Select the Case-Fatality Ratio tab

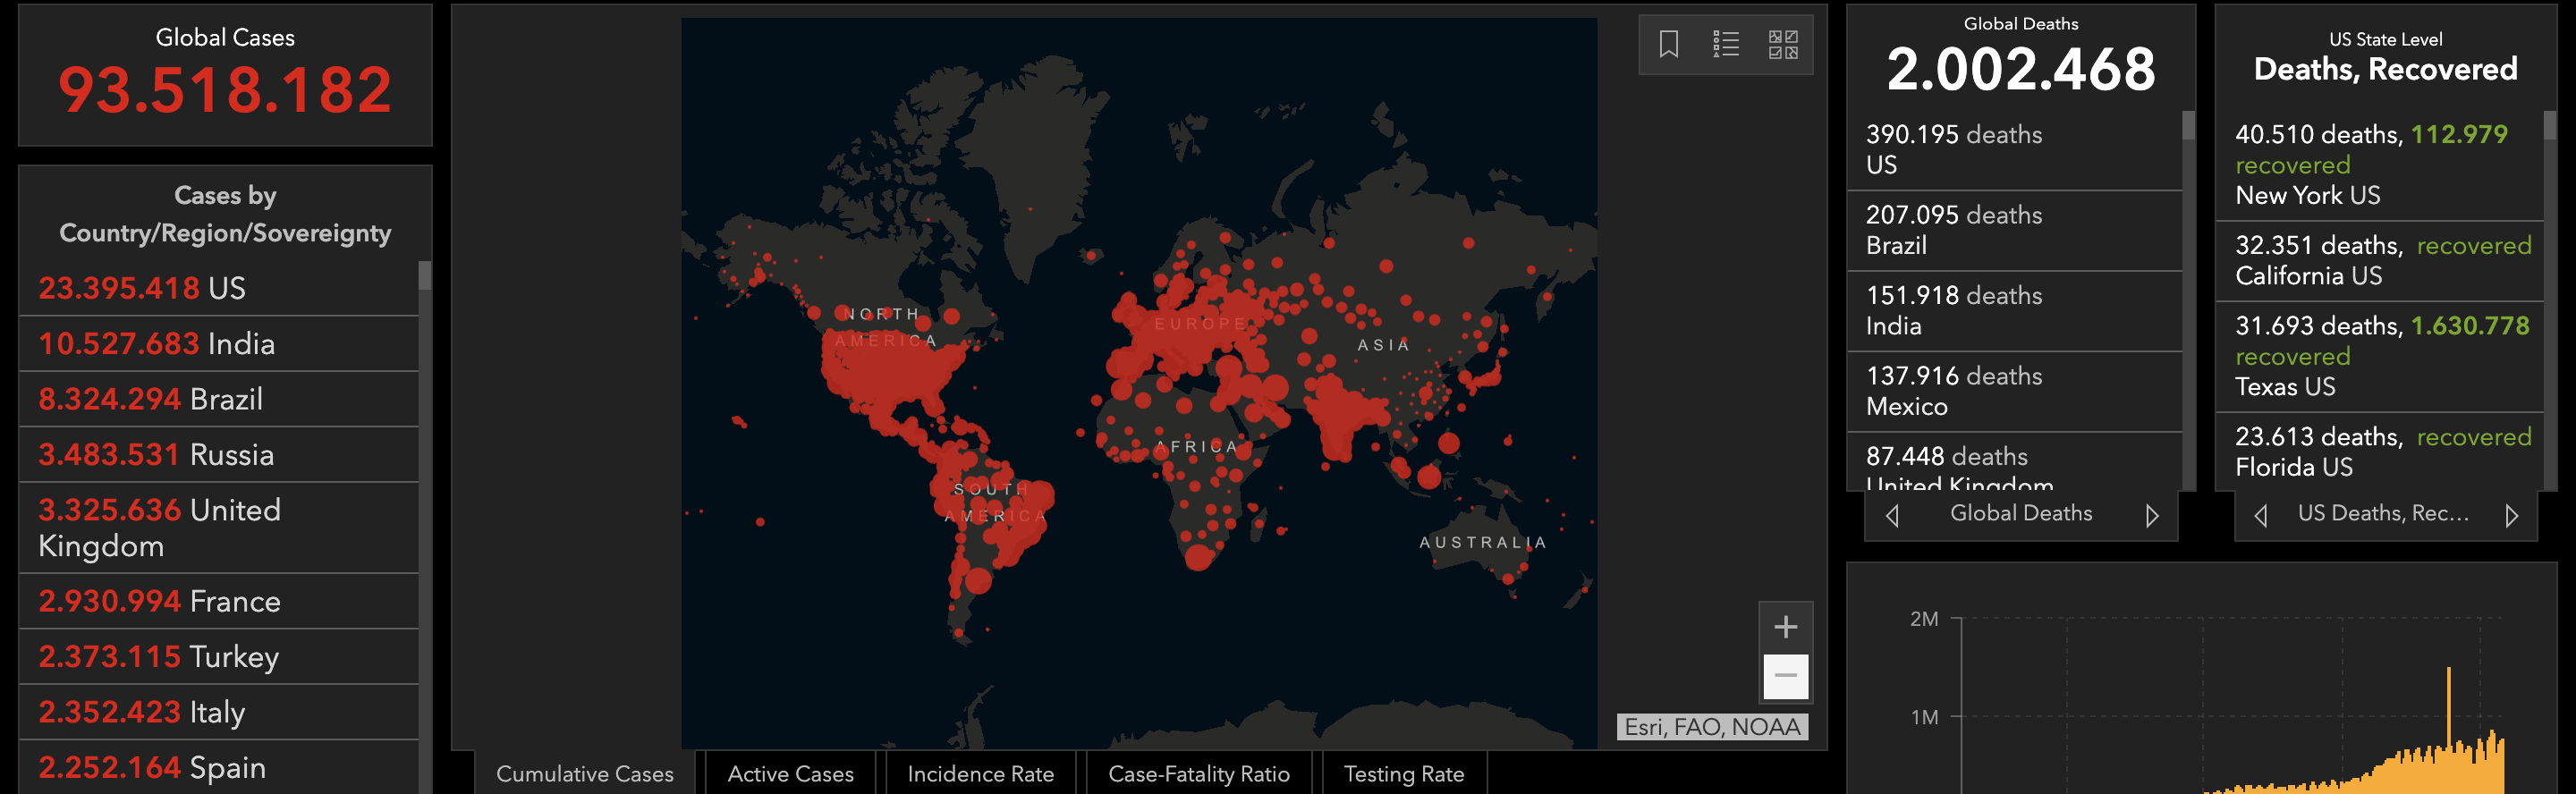pos(1198,773)
